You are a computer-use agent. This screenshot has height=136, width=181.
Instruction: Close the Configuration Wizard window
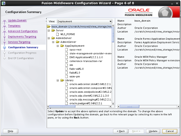point(177,3)
